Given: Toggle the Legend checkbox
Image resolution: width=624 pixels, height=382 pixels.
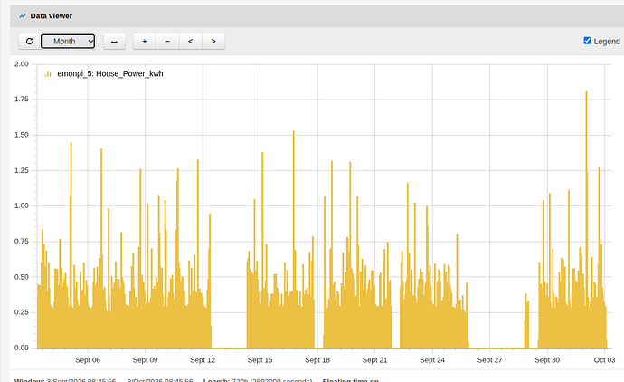Looking at the screenshot, I should tap(588, 41).
